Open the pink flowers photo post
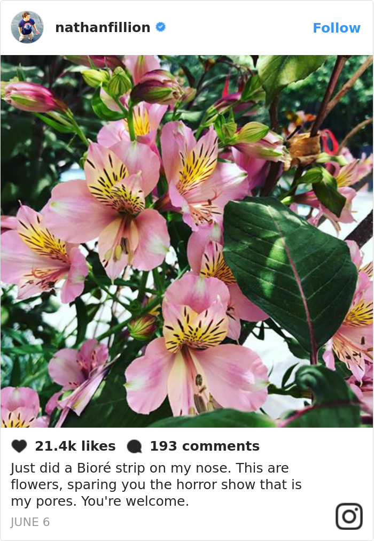 (187, 241)
